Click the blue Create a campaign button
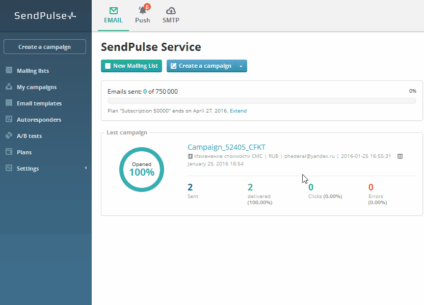 click(x=201, y=66)
